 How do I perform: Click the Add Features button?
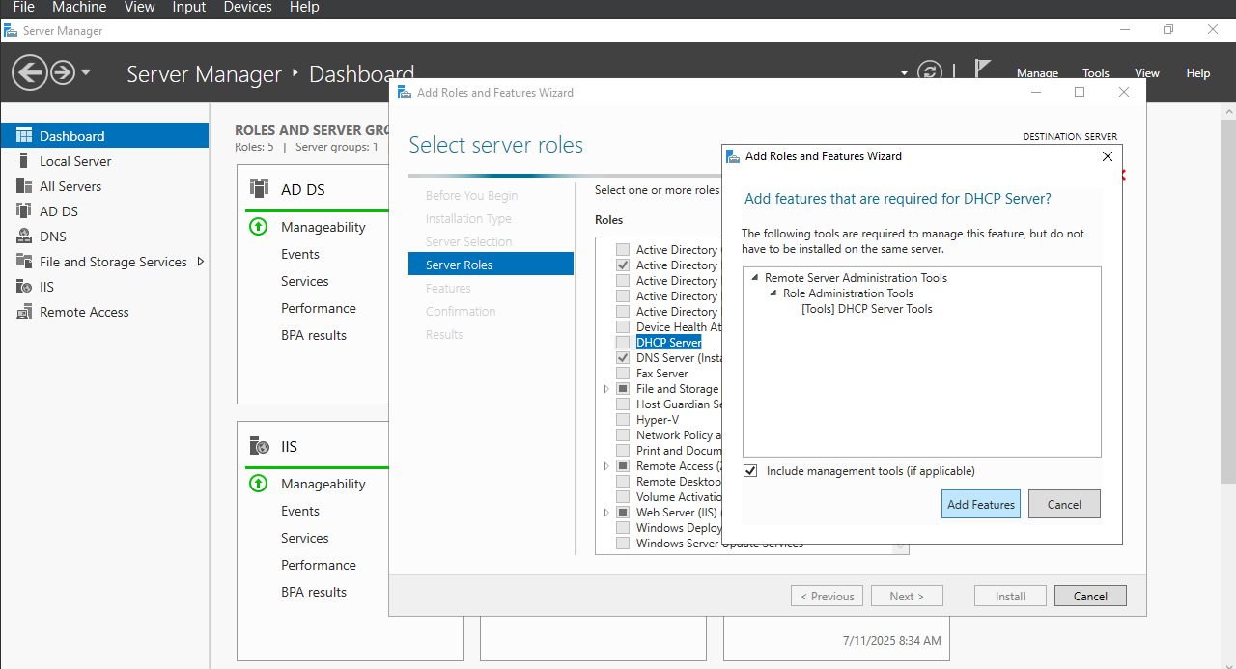pos(981,504)
